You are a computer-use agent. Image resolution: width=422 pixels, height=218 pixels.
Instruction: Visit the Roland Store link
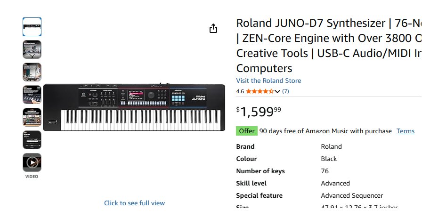click(268, 81)
